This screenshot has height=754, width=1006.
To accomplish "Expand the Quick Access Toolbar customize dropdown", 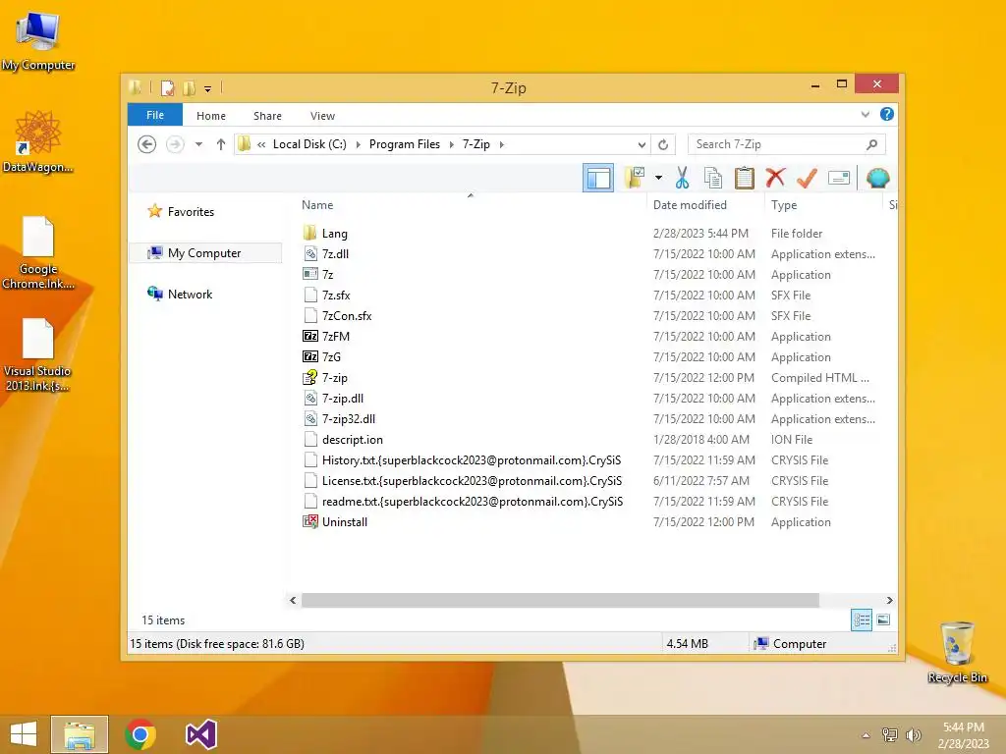I will [208, 89].
